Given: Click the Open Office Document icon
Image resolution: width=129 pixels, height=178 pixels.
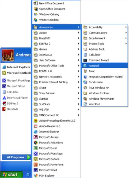Looking at the screenshot, I should [36, 9].
